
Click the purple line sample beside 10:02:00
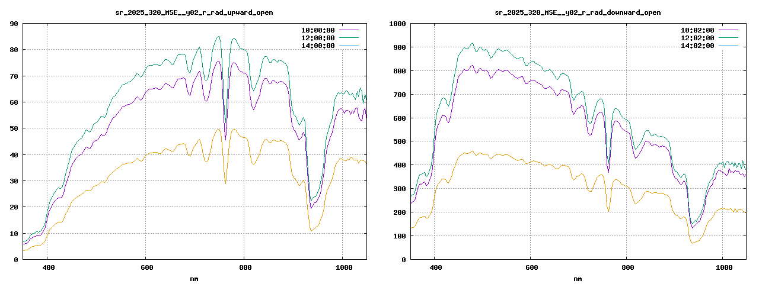tap(728, 30)
